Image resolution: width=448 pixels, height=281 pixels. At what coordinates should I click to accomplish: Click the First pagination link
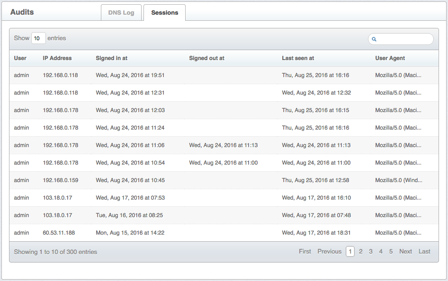pyautogui.click(x=305, y=252)
